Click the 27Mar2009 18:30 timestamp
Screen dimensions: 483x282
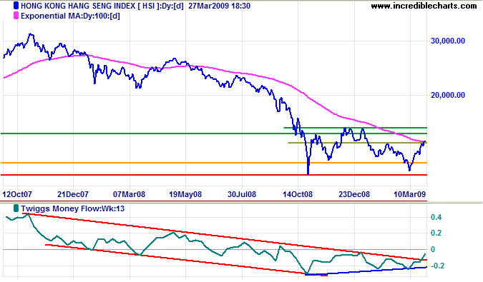220,6
